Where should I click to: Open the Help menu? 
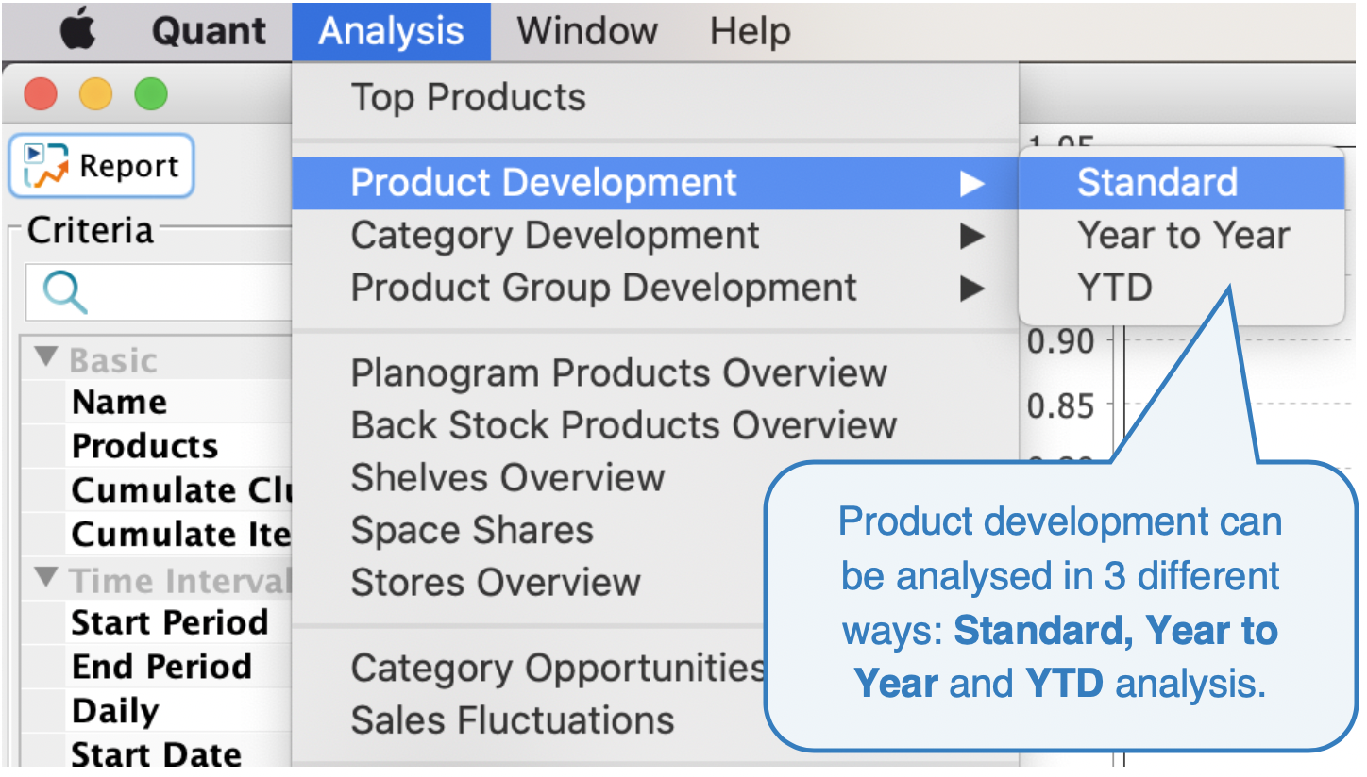[x=750, y=31]
